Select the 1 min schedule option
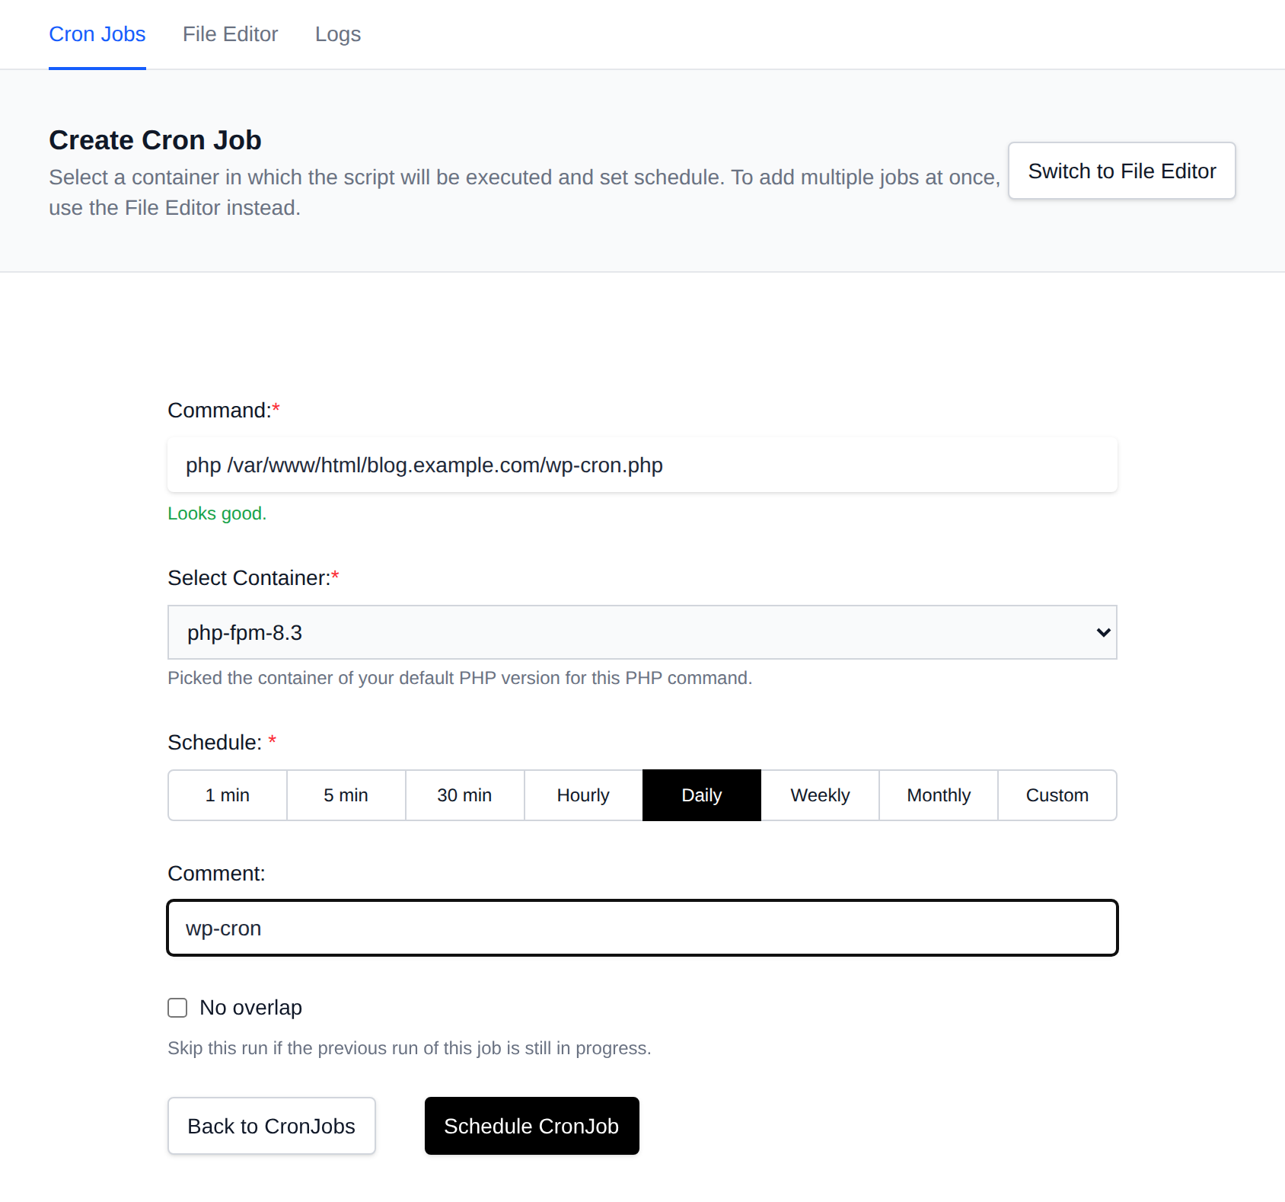This screenshot has width=1285, height=1202. click(228, 795)
